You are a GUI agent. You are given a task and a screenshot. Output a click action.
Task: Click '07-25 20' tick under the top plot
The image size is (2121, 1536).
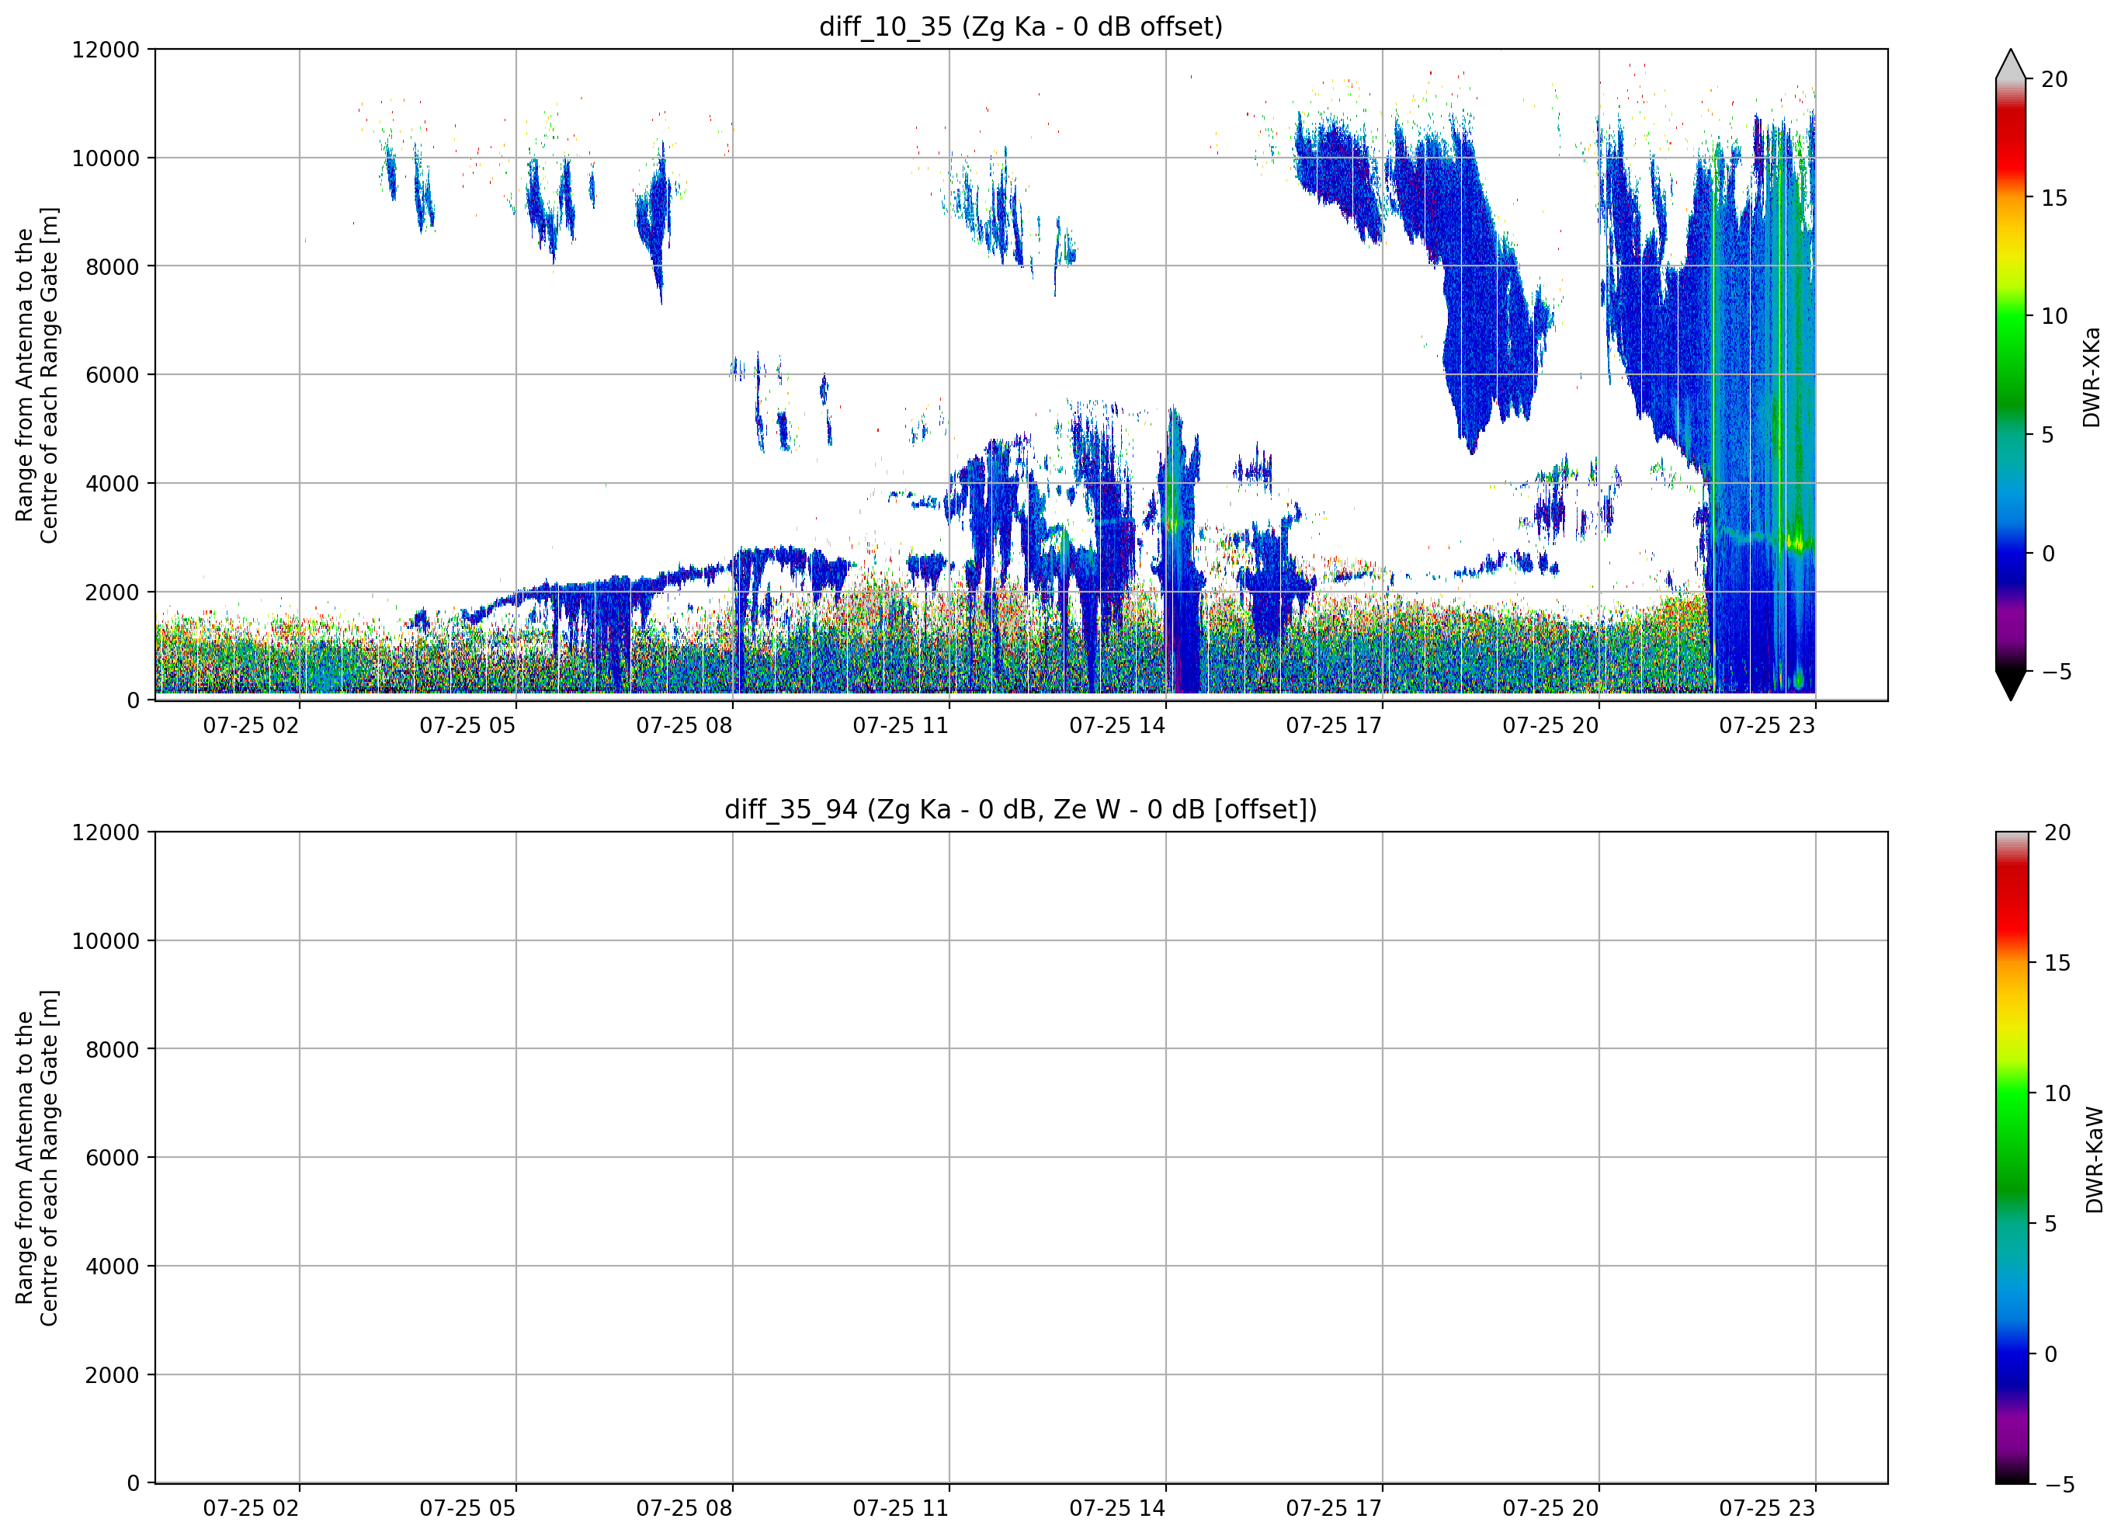click(x=1550, y=726)
